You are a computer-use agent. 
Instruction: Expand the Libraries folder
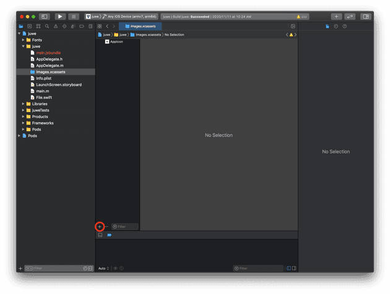coord(23,104)
